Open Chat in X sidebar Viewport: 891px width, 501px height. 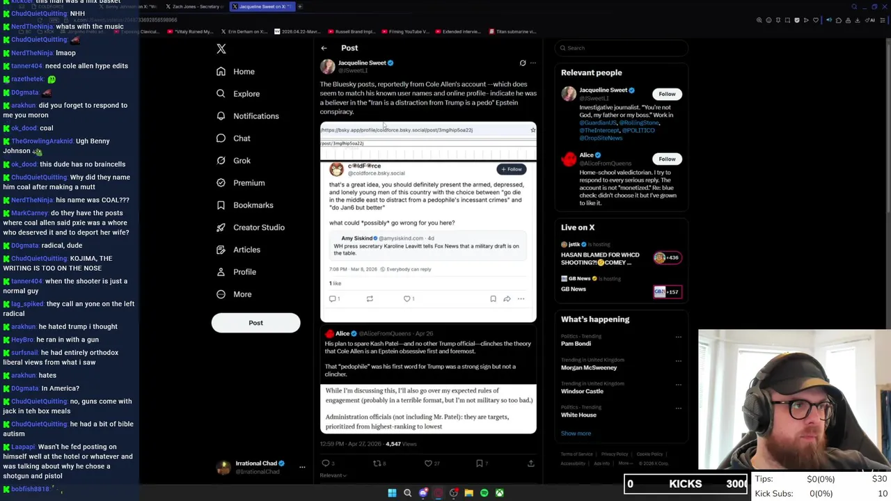pos(233,138)
